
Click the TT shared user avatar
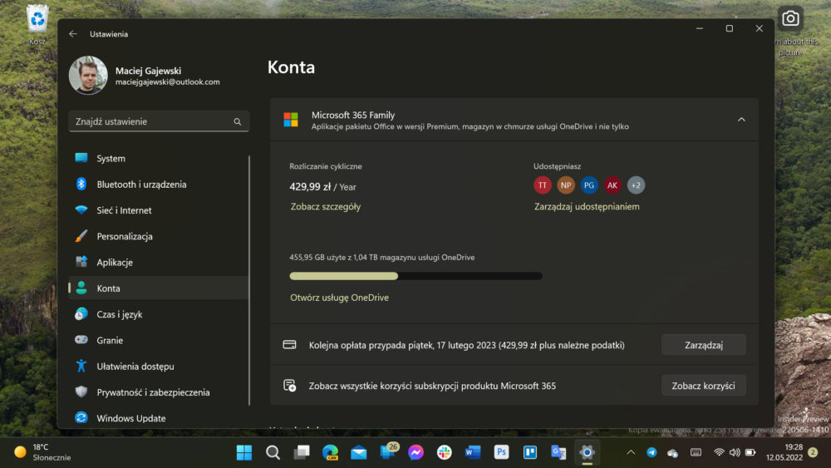[542, 185]
